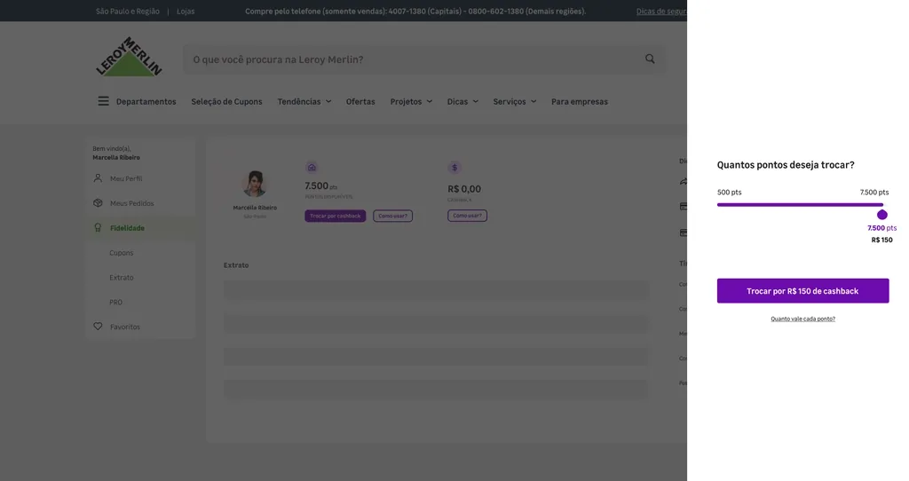Viewport: 909px width, 481px height.
Task: Open Para empresas menu item
Action: (580, 101)
